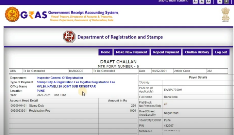Select Town/City/District value Pune
234x135 pixels.
click(x=167, y=120)
